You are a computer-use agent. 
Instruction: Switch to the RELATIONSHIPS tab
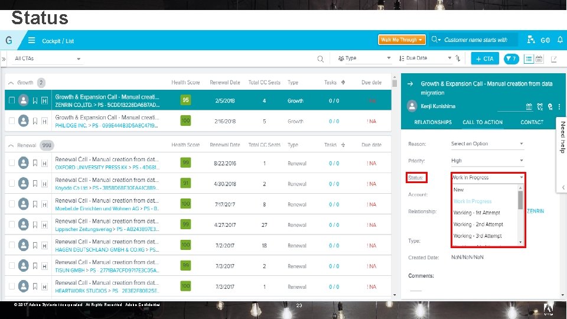432,122
